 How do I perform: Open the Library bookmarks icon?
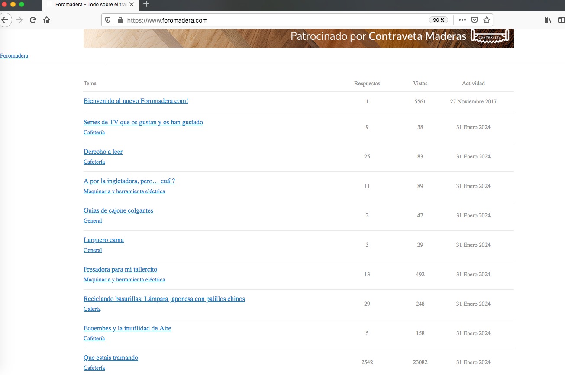click(548, 20)
